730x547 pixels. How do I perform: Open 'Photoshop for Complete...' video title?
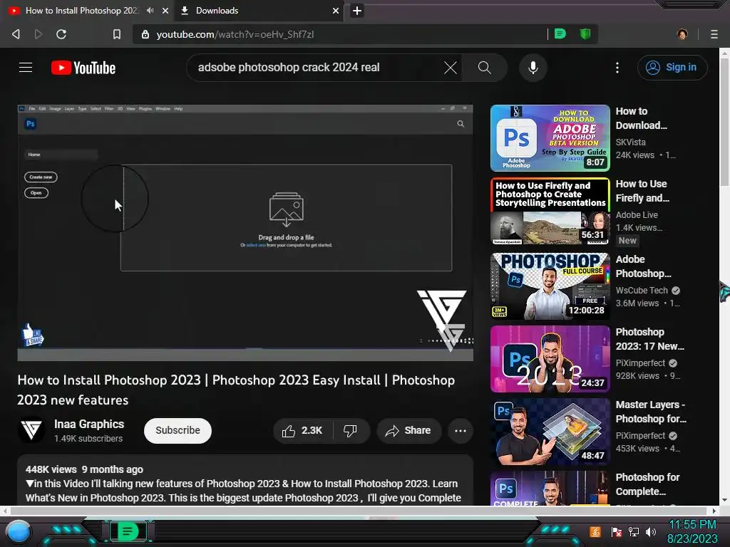[647, 484]
